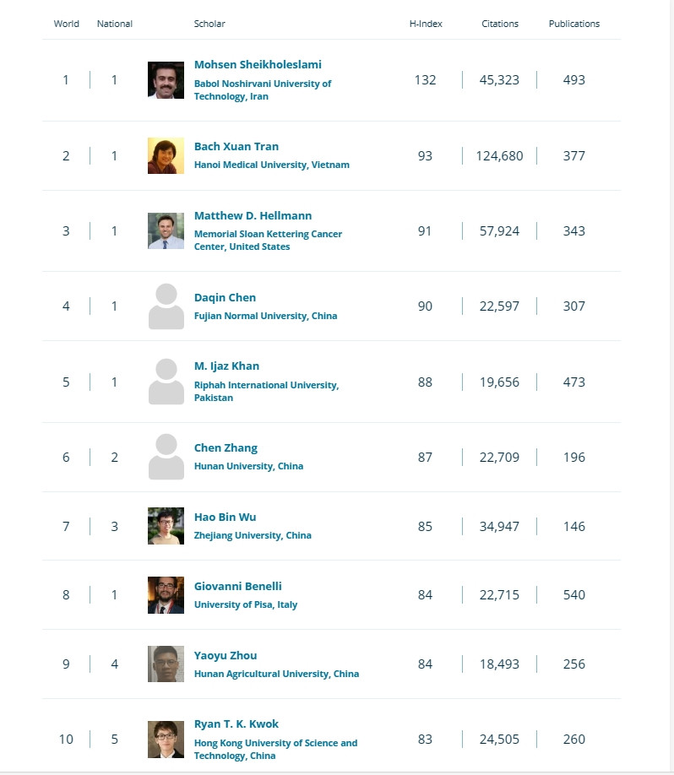Image resolution: width=674 pixels, height=775 pixels.
Task: Click the Citations column header
Action: [x=500, y=24]
